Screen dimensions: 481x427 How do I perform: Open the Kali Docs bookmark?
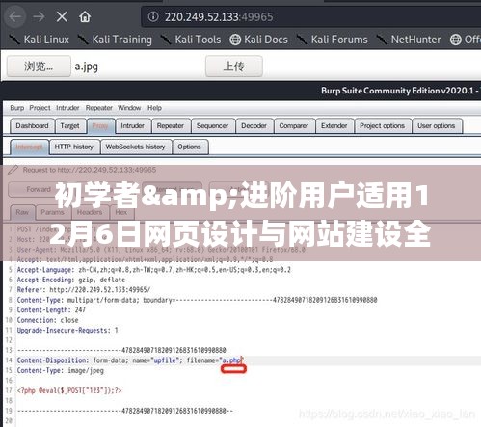coord(258,40)
